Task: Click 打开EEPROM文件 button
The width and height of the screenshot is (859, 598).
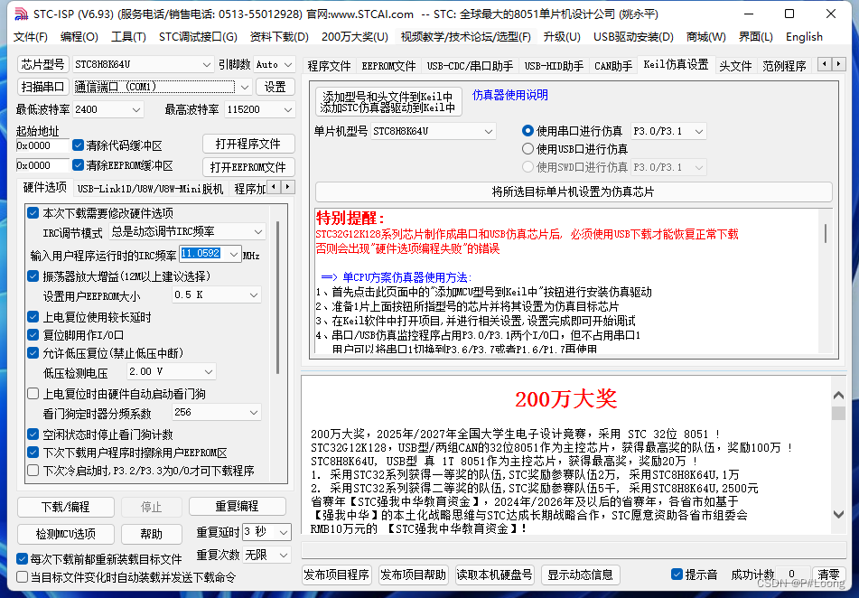Action: (248, 167)
